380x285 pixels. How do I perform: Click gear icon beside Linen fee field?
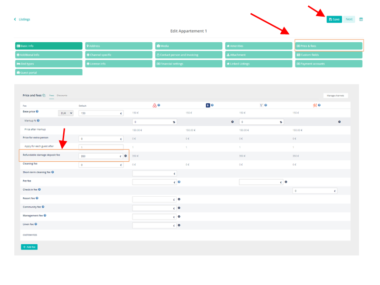coord(179,225)
